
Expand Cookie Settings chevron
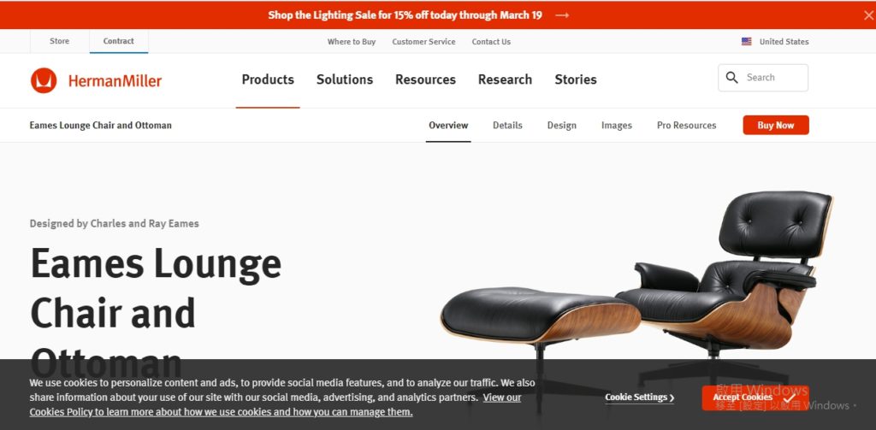672,398
